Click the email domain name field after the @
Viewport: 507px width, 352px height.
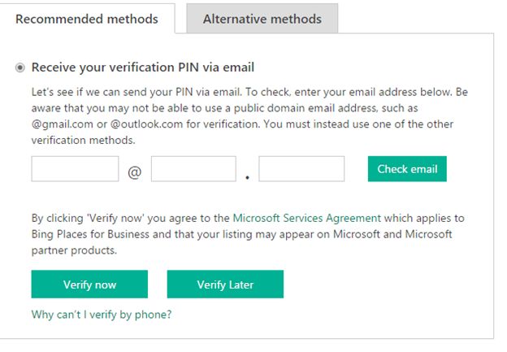click(193, 169)
